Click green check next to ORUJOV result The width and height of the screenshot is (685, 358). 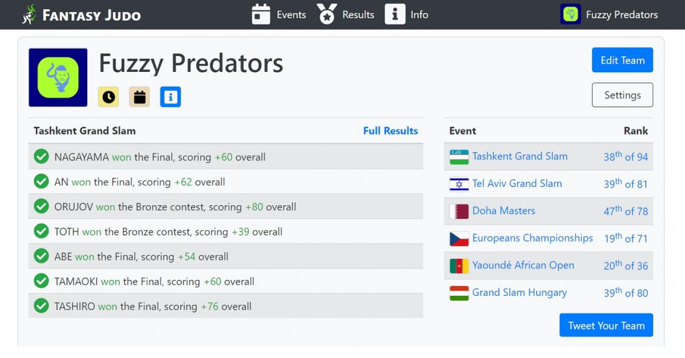41,206
